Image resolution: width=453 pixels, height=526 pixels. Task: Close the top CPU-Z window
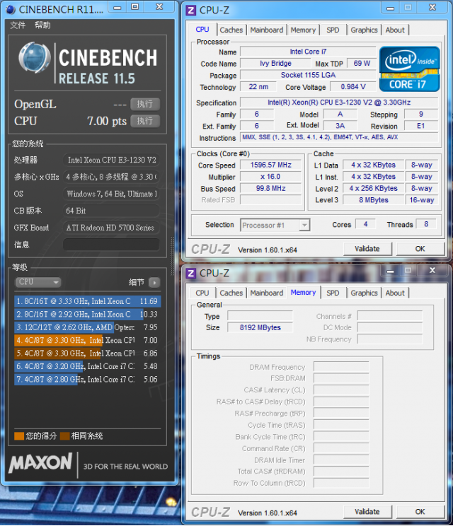[432, 7]
